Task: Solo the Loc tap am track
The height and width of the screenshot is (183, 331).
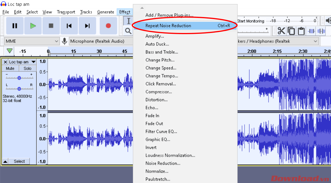Action: click(x=27, y=68)
